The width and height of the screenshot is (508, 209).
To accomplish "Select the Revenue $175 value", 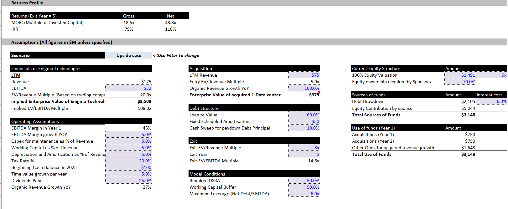I will pos(146,82).
